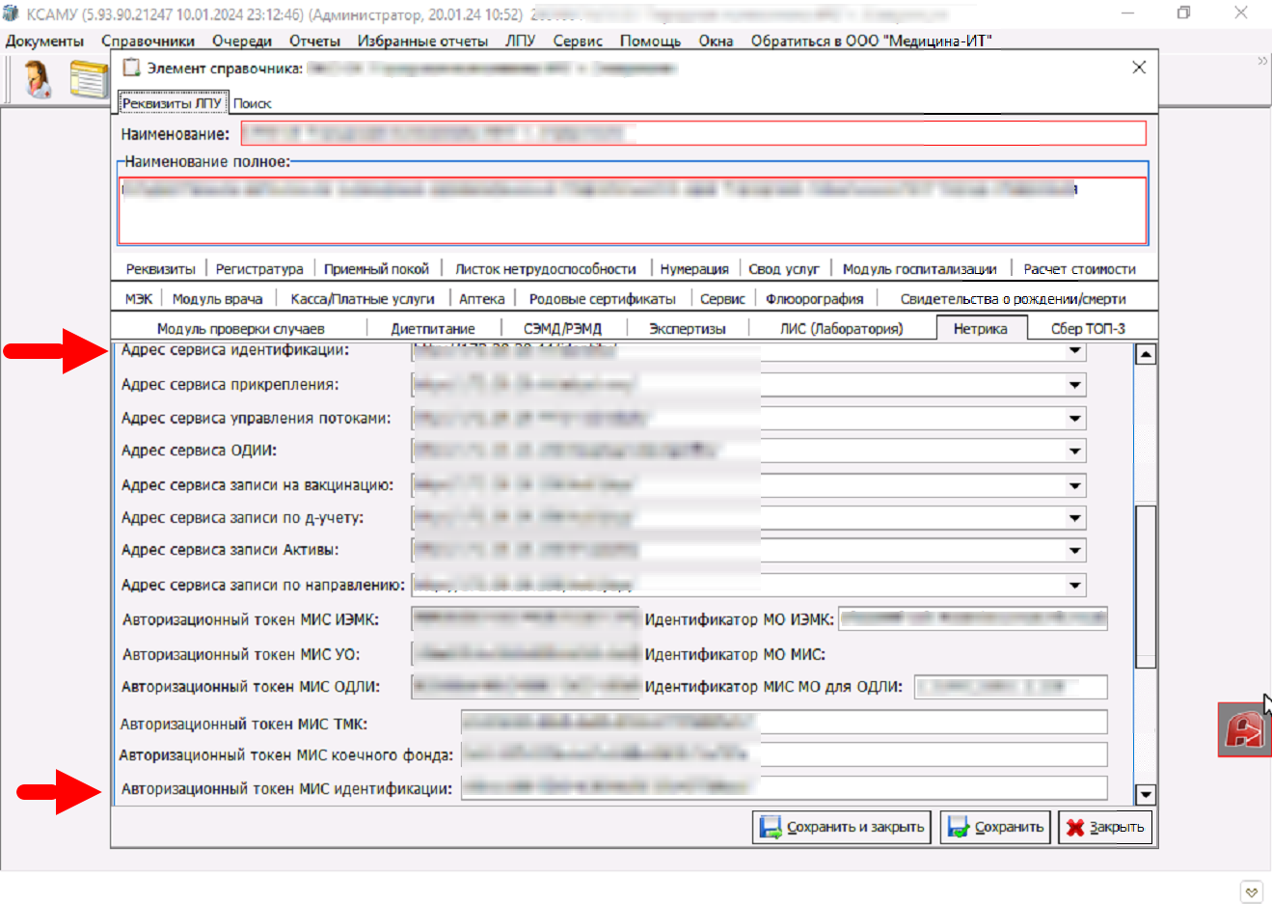This screenshot has height=904, width=1272.
Task: Switch to the Поиск tab
Action: (252, 103)
